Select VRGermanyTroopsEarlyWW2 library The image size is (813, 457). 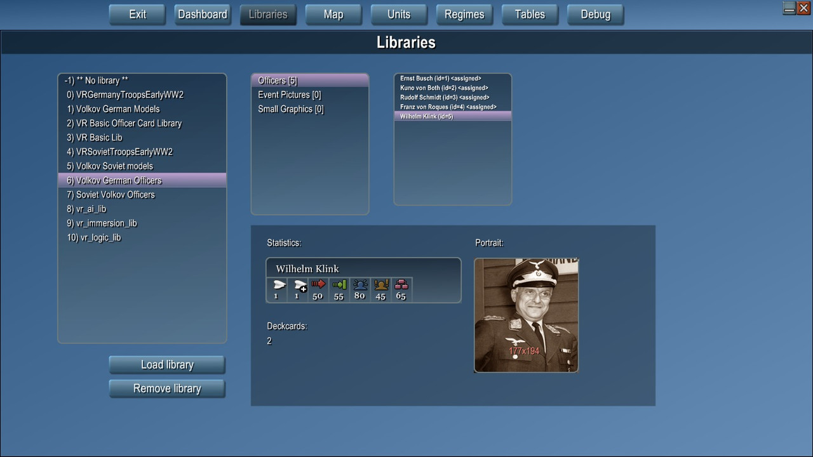pos(142,95)
